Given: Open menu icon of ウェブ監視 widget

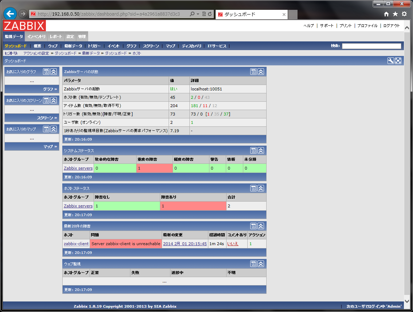Looking at the screenshot, I should (x=253, y=264).
